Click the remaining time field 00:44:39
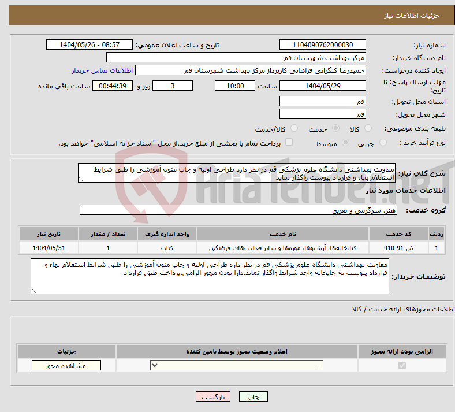This screenshot has width=455, height=412. click(x=113, y=86)
